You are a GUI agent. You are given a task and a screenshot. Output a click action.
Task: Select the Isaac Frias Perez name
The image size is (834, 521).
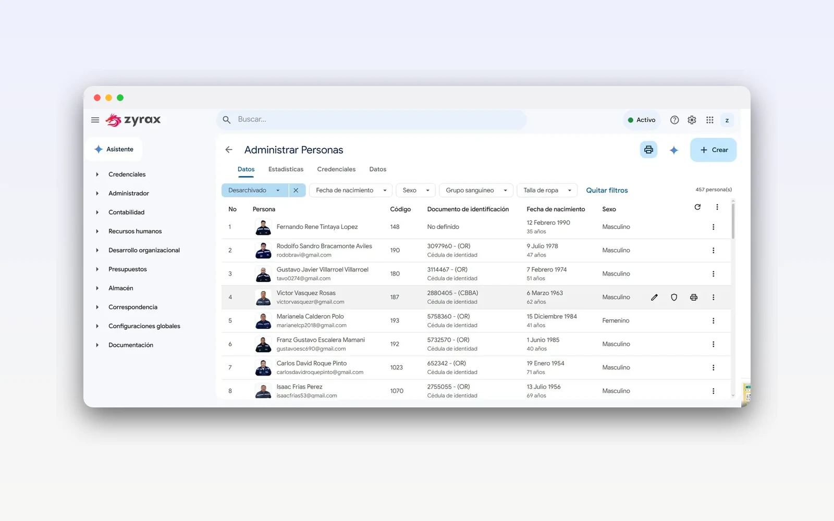[299, 387]
